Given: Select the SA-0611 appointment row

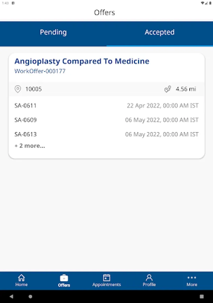Looking at the screenshot, I should point(106,105).
